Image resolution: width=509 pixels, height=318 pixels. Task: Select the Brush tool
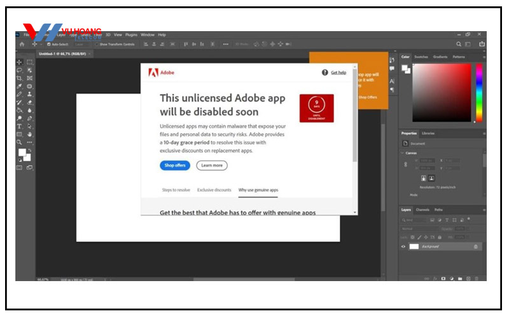click(19, 94)
